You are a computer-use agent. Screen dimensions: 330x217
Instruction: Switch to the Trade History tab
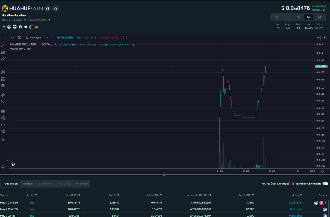tap(10, 184)
